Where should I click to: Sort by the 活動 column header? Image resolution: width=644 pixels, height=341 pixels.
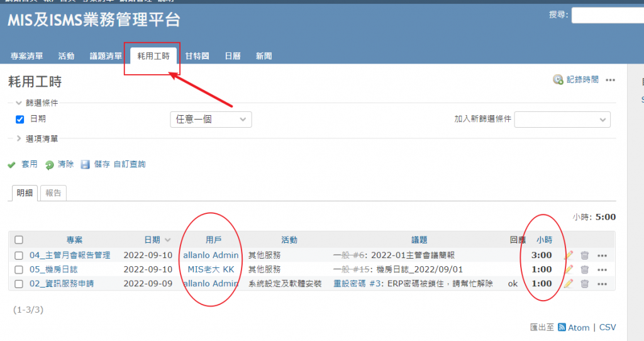[x=289, y=240]
